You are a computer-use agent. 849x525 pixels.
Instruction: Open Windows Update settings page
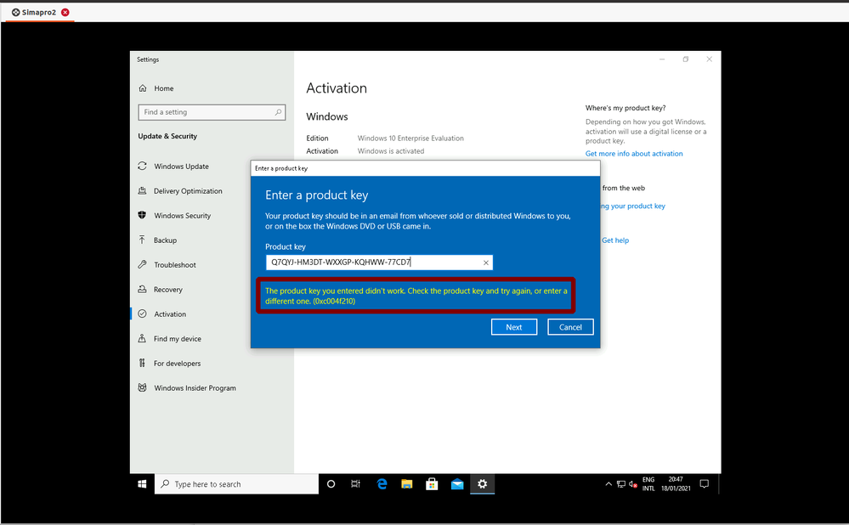[x=181, y=167]
